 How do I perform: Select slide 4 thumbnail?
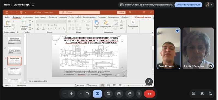(x=14, y=72)
